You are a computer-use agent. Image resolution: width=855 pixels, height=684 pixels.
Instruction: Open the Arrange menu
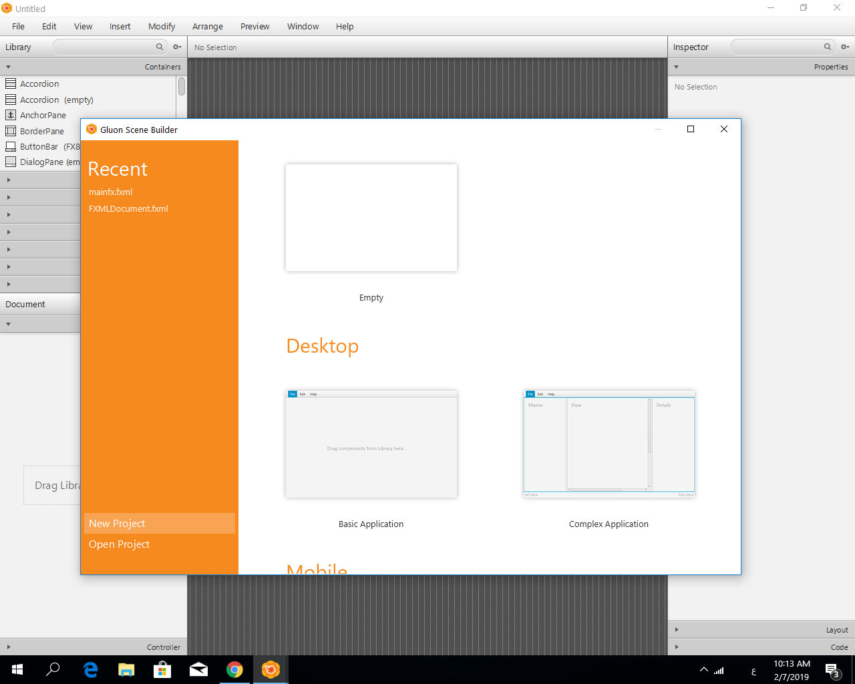click(x=208, y=26)
